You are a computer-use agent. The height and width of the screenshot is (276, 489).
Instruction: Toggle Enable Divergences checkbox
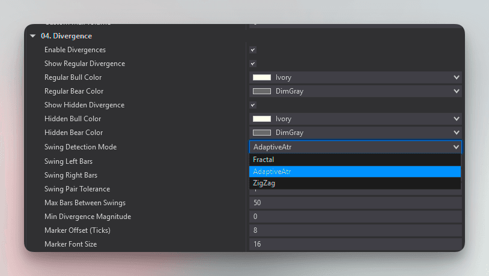253,50
